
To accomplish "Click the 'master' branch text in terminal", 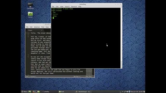I will 56,14.
